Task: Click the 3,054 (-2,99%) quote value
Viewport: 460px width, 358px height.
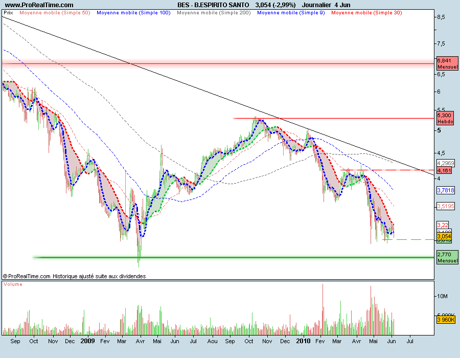Action: (275, 5)
